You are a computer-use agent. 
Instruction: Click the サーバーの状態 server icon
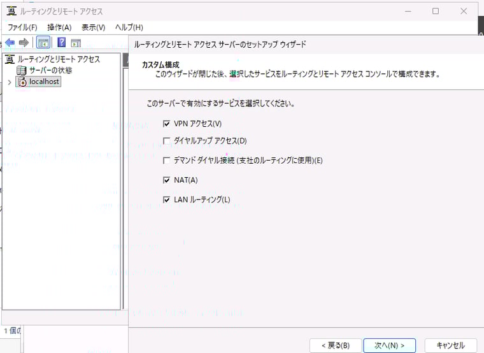pos(21,71)
